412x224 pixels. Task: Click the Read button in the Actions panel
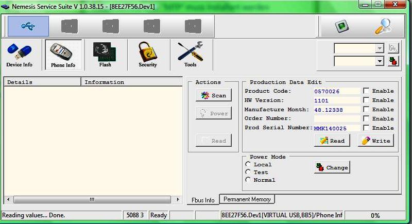214,141
